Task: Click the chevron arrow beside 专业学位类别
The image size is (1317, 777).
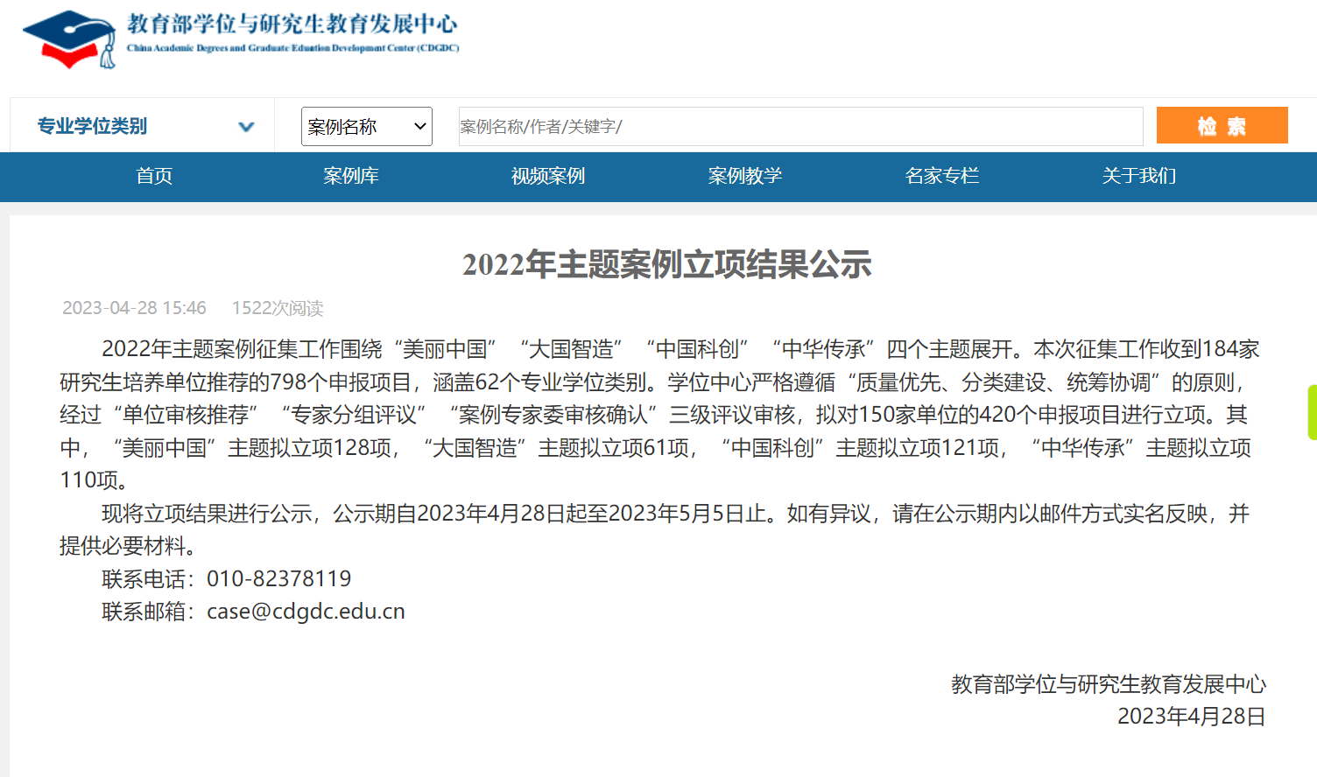Action: (246, 127)
